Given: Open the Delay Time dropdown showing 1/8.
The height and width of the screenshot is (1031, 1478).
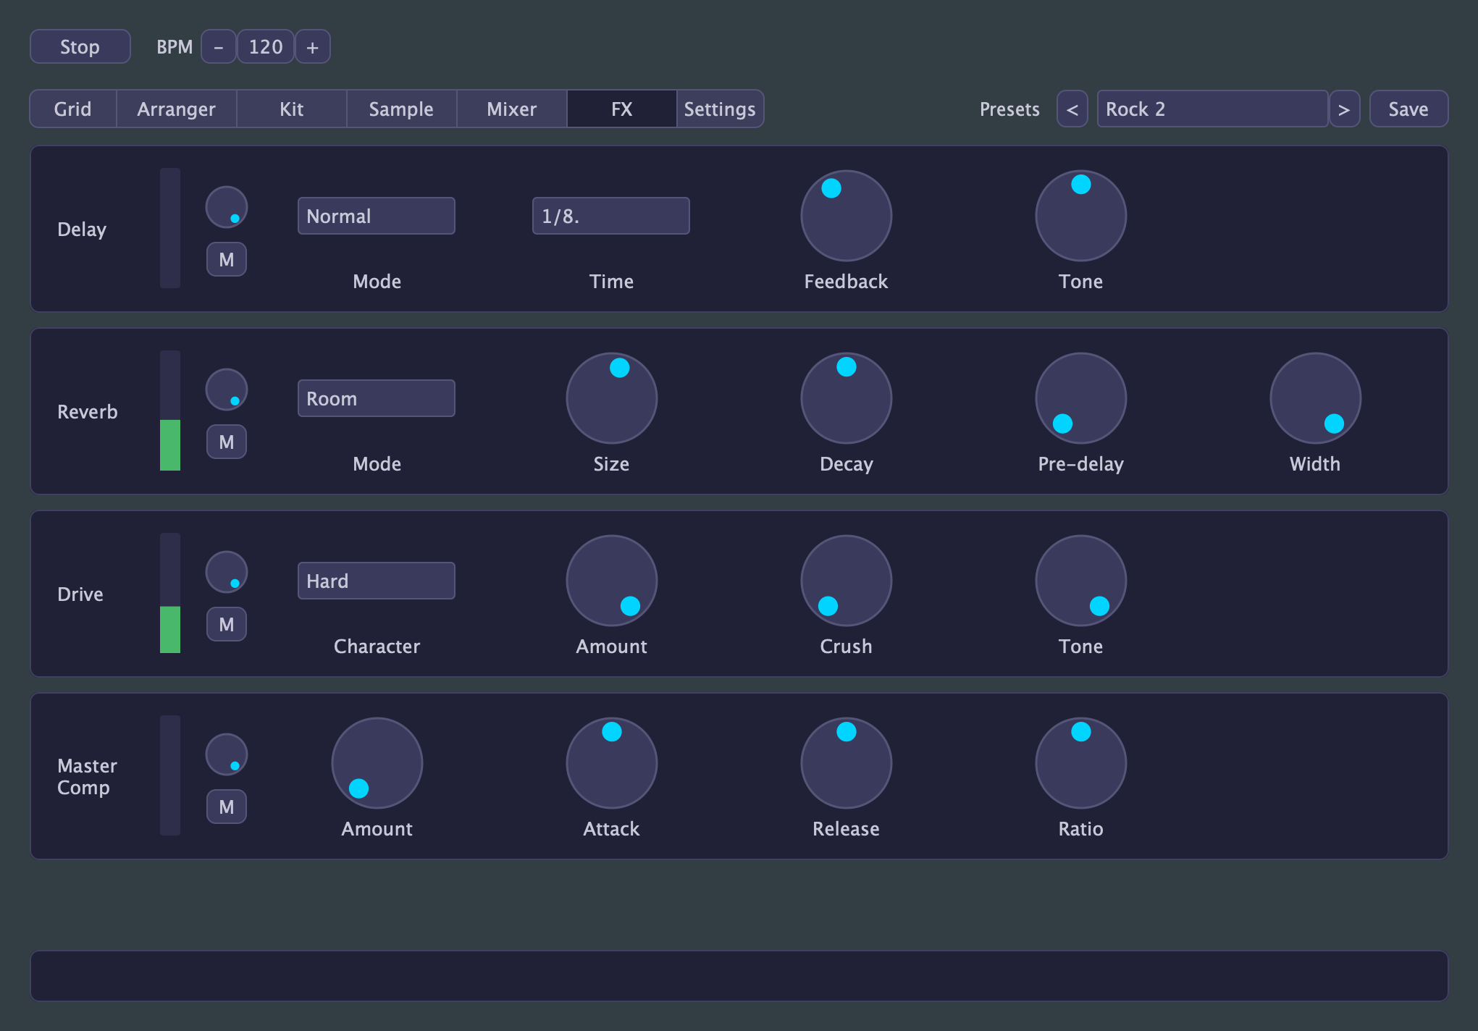Looking at the screenshot, I should pos(611,216).
